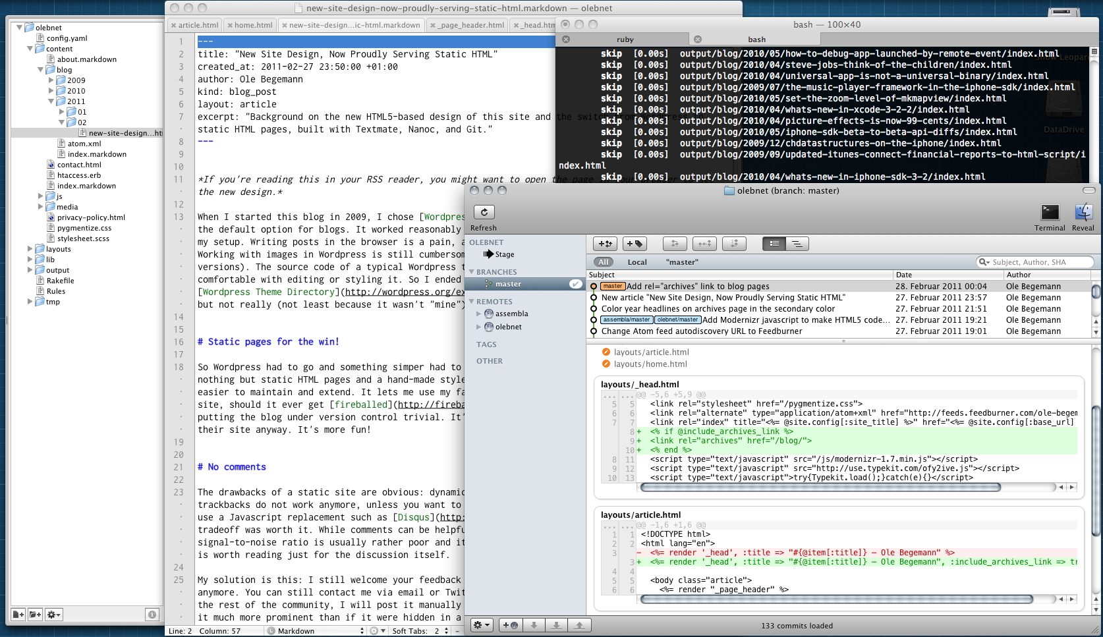Click the create new tag button
Viewport: 1103px width, 637px height.
tap(635, 244)
